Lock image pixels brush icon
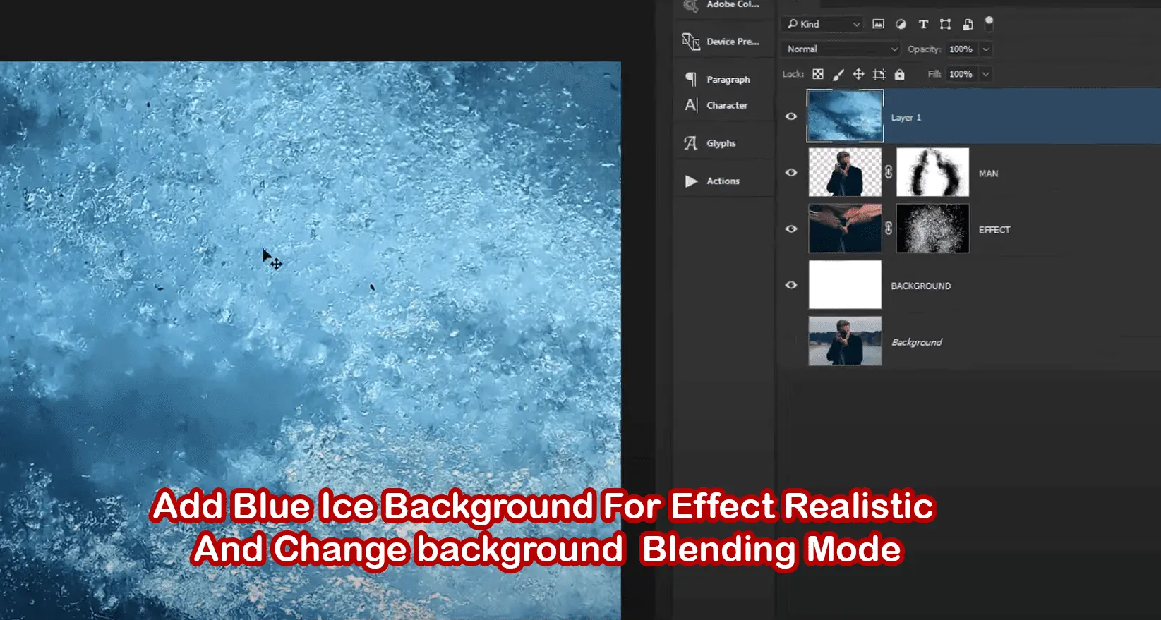 click(x=838, y=74)
